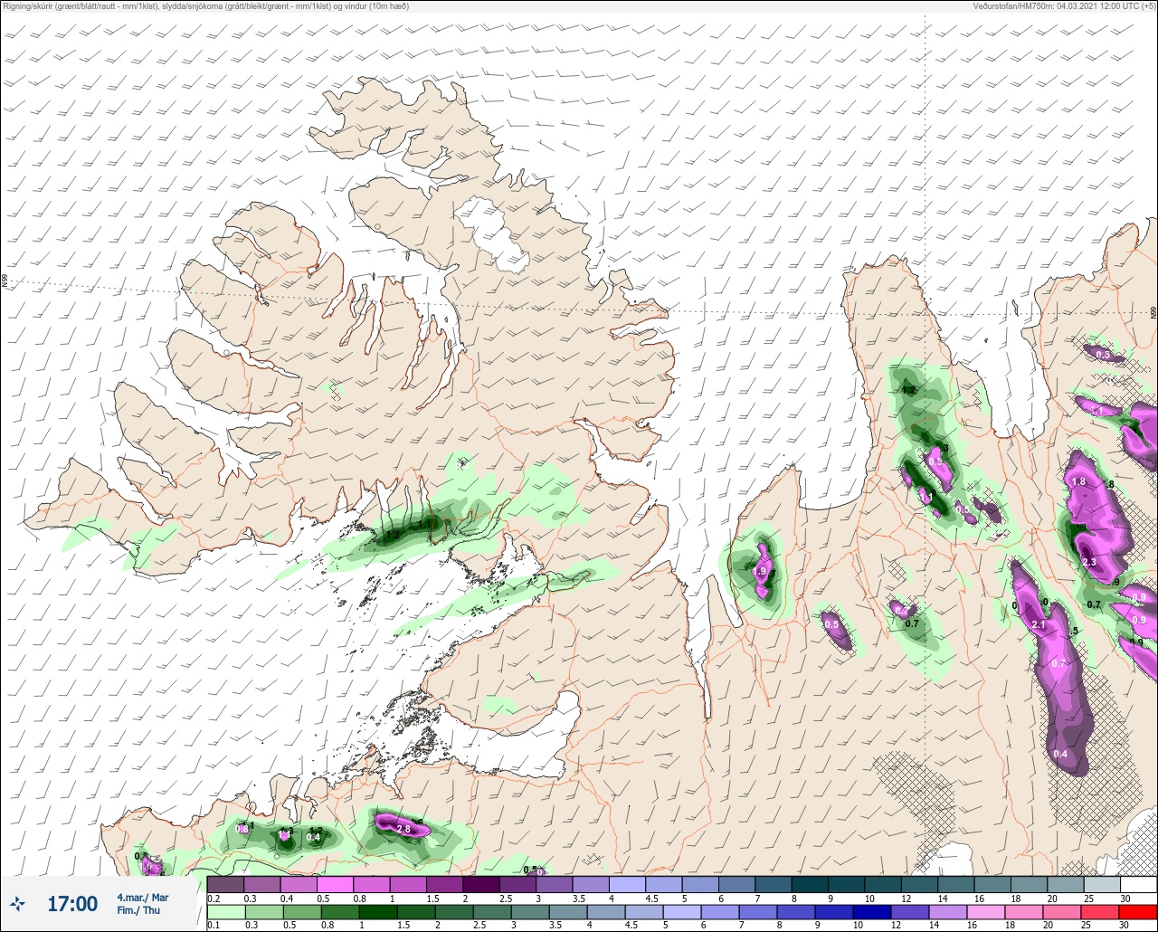Click the date text '4.mar./ Mar'

pos(143,898)
